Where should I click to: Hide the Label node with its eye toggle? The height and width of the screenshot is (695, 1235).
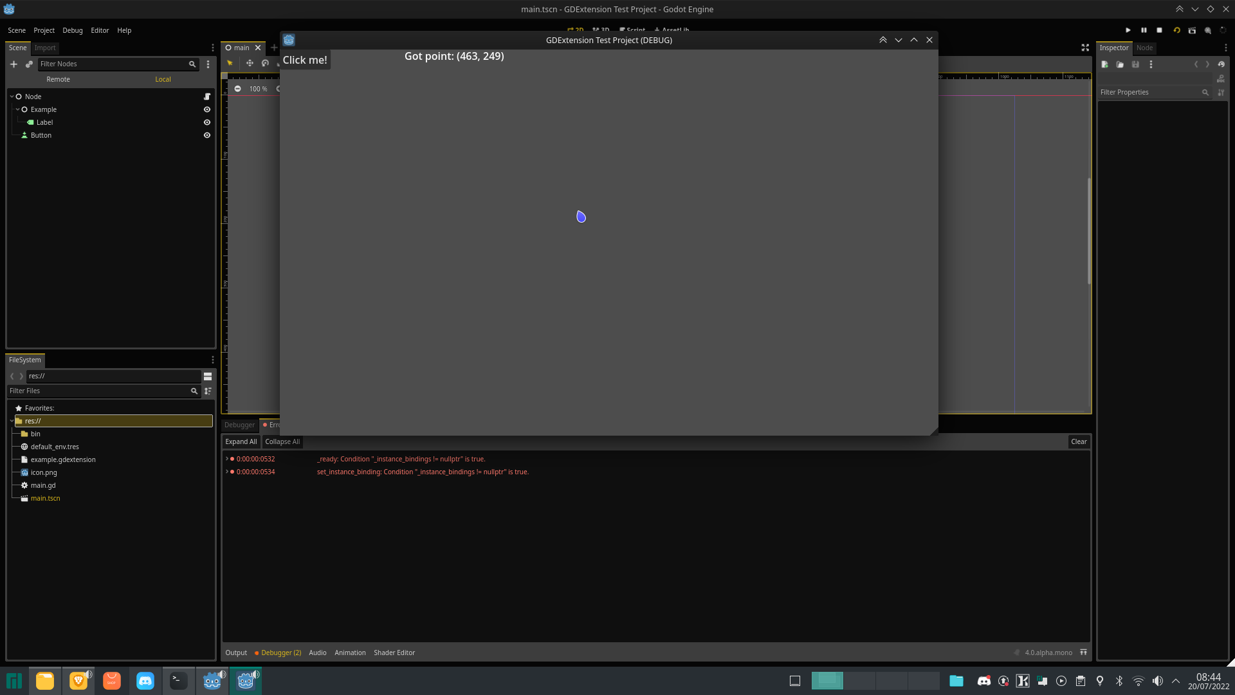pos(206,122)
